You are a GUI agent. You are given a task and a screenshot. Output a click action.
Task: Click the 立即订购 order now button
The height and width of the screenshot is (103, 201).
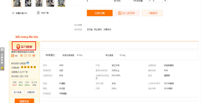coord(100,13)
